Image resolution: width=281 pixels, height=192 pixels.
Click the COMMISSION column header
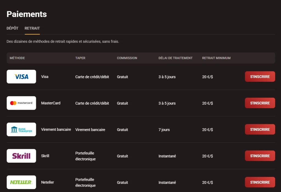[x=127, y=58]
